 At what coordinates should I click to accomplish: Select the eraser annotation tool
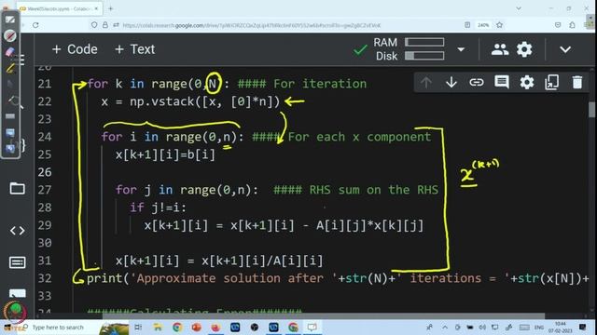(x=10, y=52)
